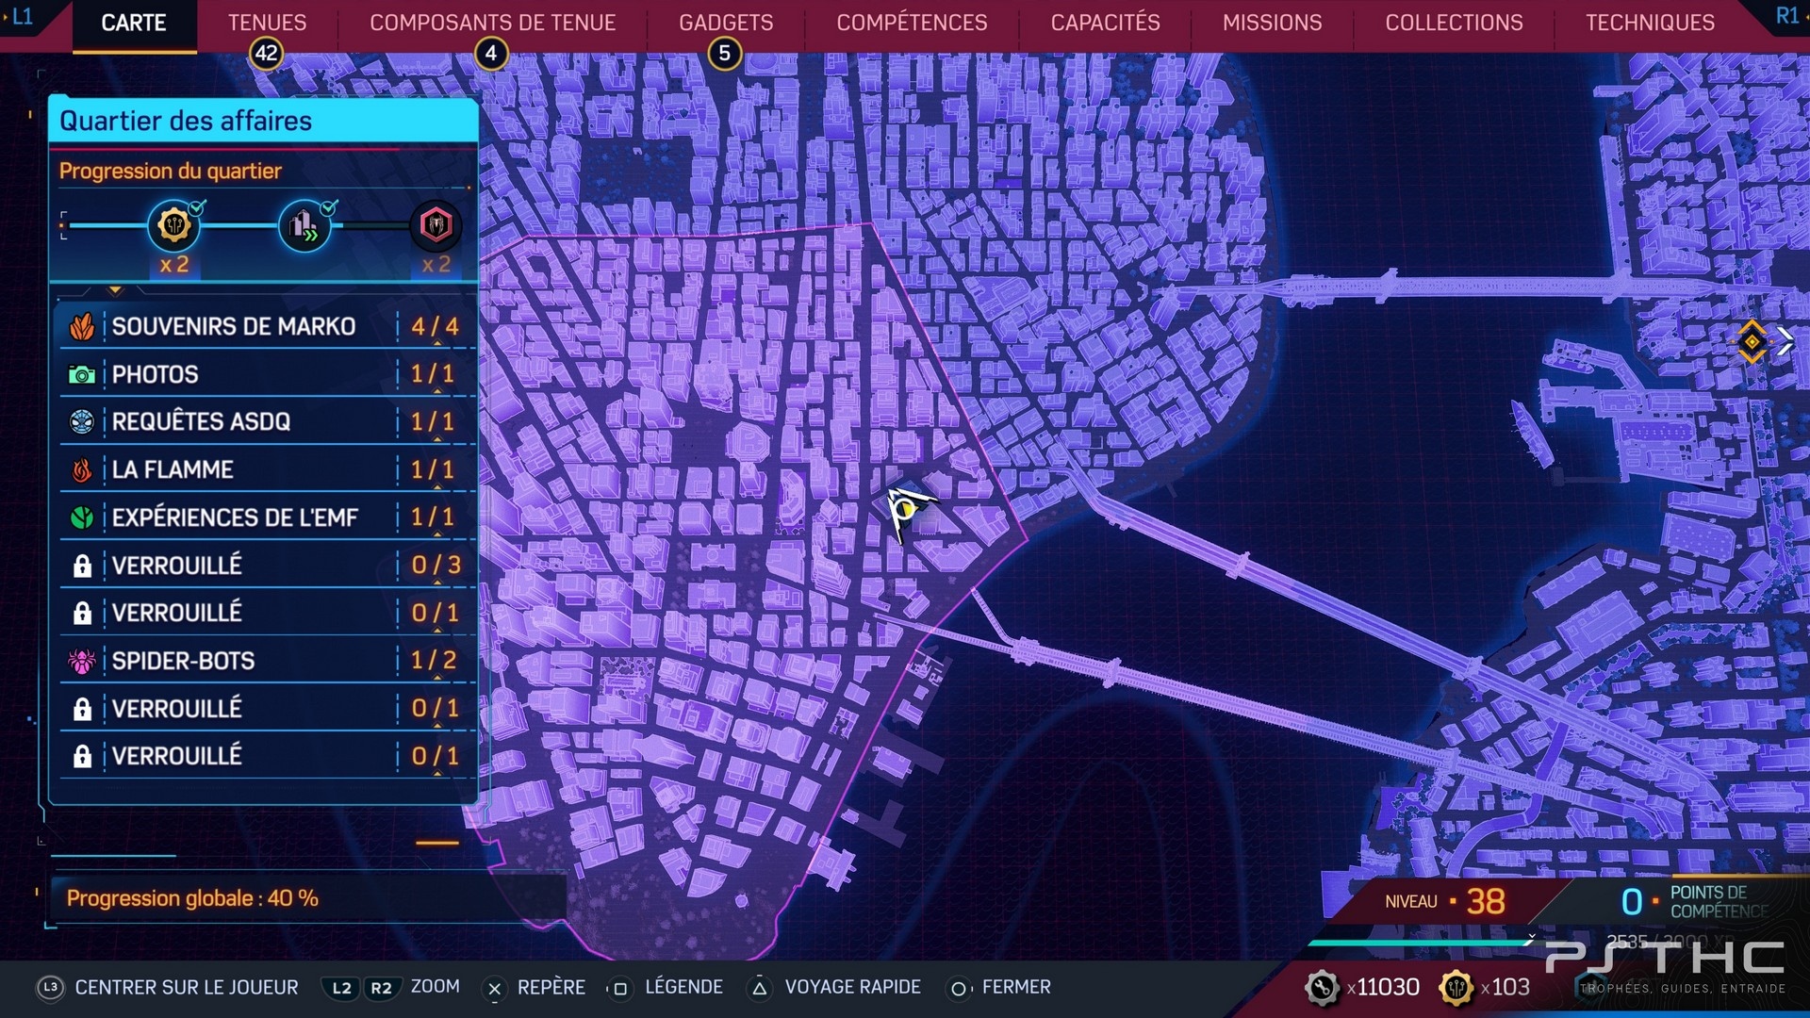Click the circle button icon for Fermer
The image size is (1810, 1018).
coord(958,988)
